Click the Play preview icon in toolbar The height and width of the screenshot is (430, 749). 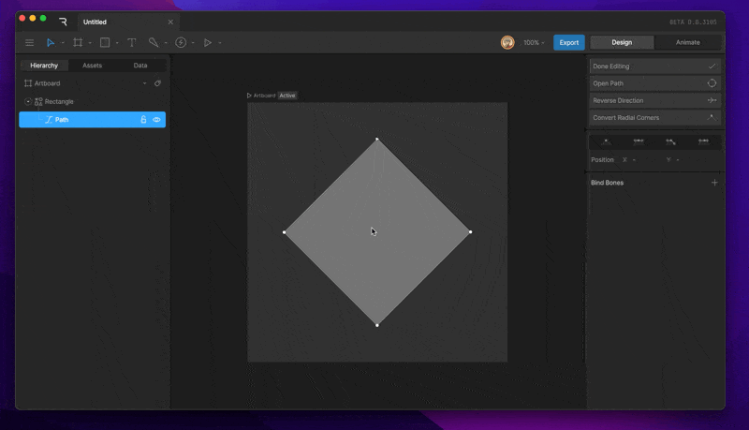point(208,42)
